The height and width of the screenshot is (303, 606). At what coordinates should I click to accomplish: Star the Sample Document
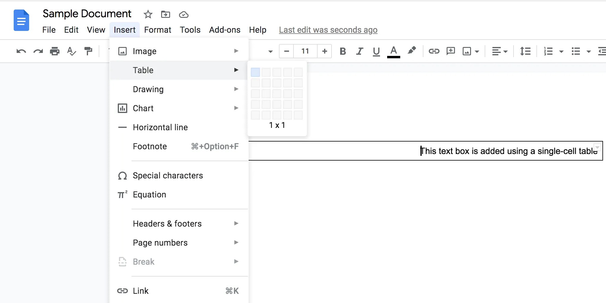(148, 14)
